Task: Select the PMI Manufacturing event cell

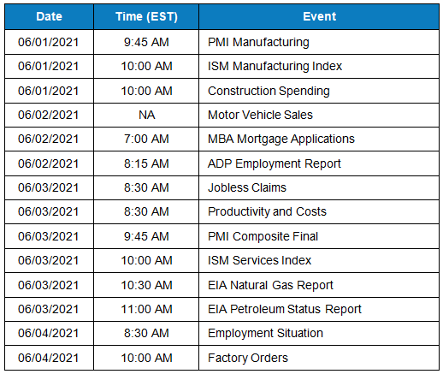Action: coord(319,42)
